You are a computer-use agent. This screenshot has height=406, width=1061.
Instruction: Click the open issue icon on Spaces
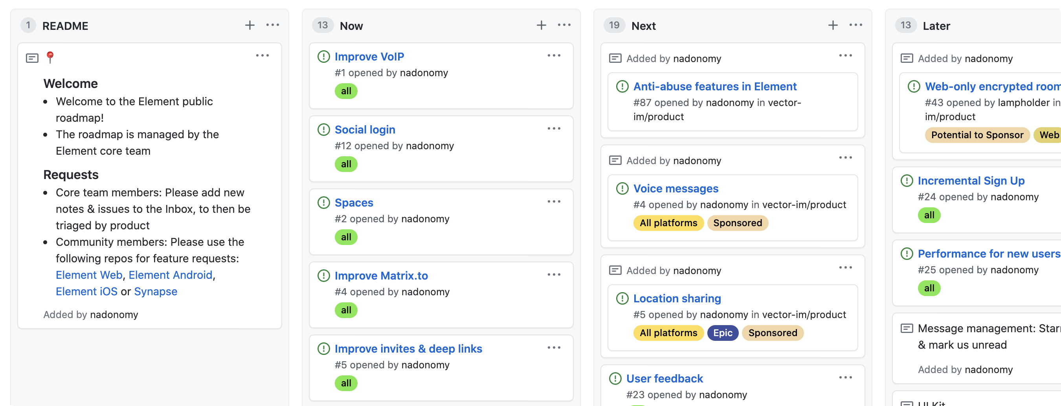[x=324, y=202]
